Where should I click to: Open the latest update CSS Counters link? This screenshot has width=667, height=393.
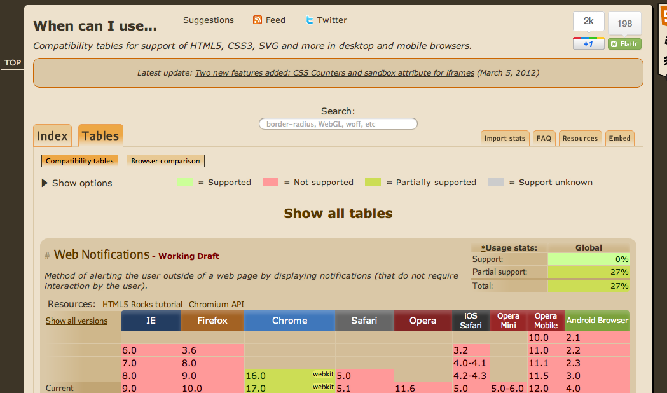point(334,72)
